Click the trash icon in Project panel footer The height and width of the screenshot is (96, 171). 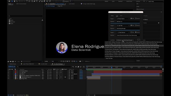pos(22,62)
